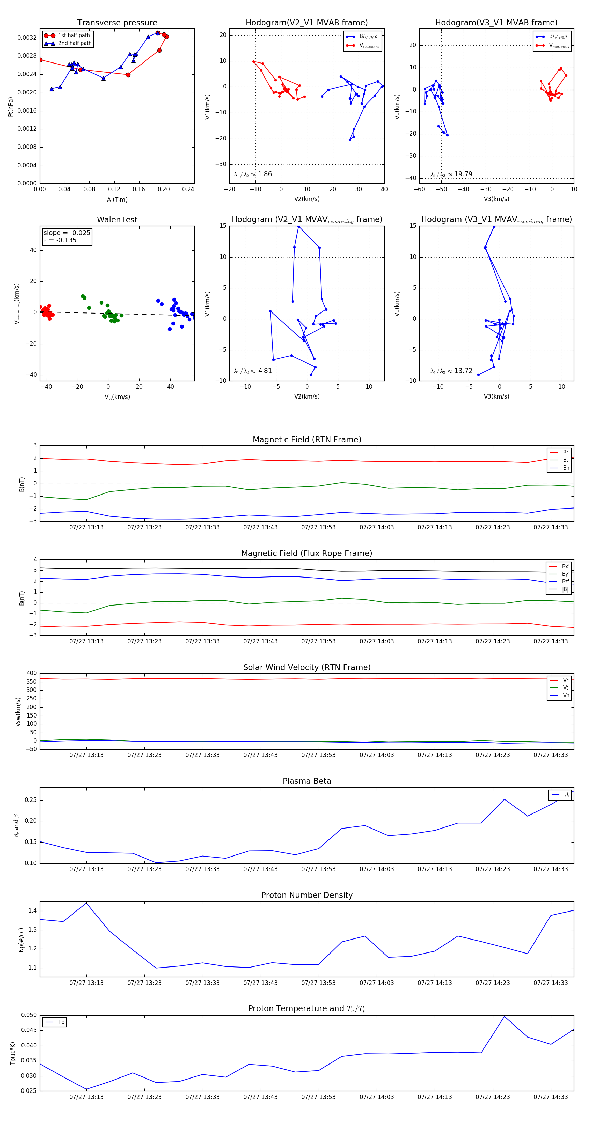This screenshot has width=614, height=1127.
Task: Click '07/27 14:03' tick under Solar Wind Velocity plot
Action: (x=377, y=755)
